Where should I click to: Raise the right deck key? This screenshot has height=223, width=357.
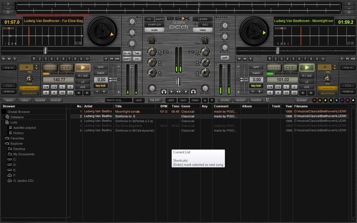(x=335, y=66)
